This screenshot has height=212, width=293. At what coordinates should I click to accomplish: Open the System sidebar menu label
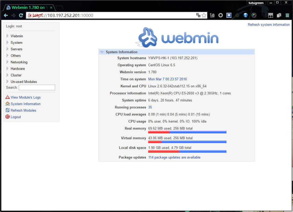click(x=16, y=43)
